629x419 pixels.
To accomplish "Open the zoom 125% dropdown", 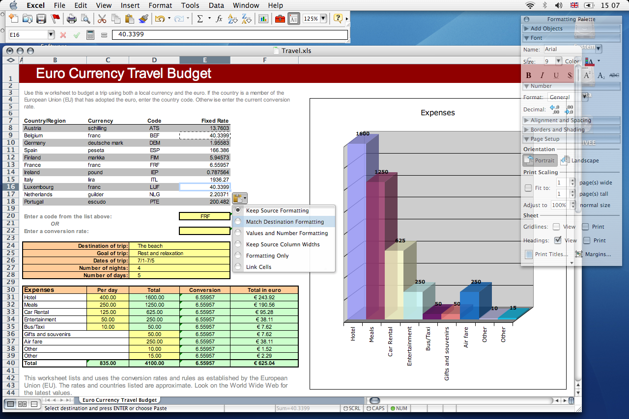I will point(323,19).
